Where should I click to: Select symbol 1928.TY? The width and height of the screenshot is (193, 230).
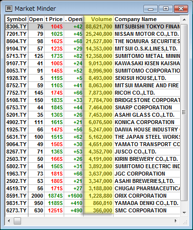(16, 78)
